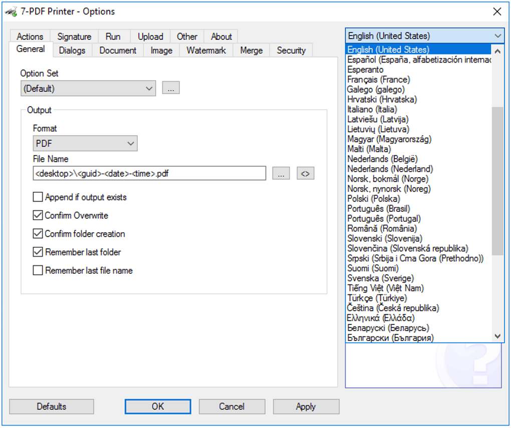
Task: Choose Español (España) language
Action: click(x=418, y=60)
